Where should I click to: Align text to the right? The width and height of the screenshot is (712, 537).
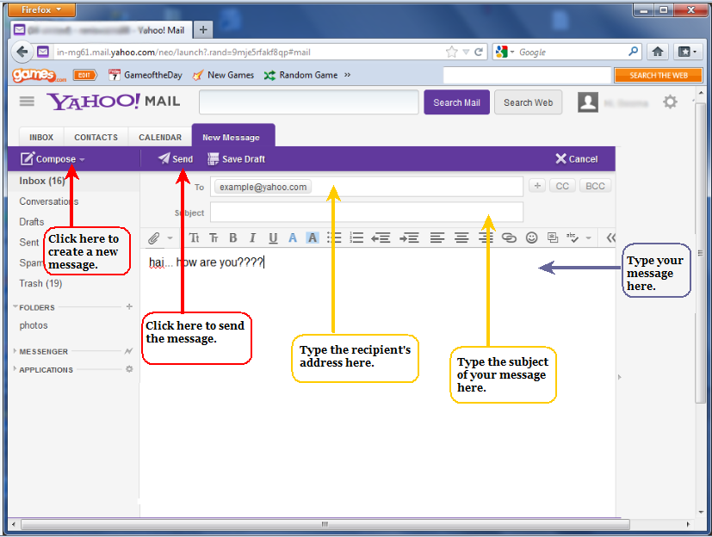[486, 238]
